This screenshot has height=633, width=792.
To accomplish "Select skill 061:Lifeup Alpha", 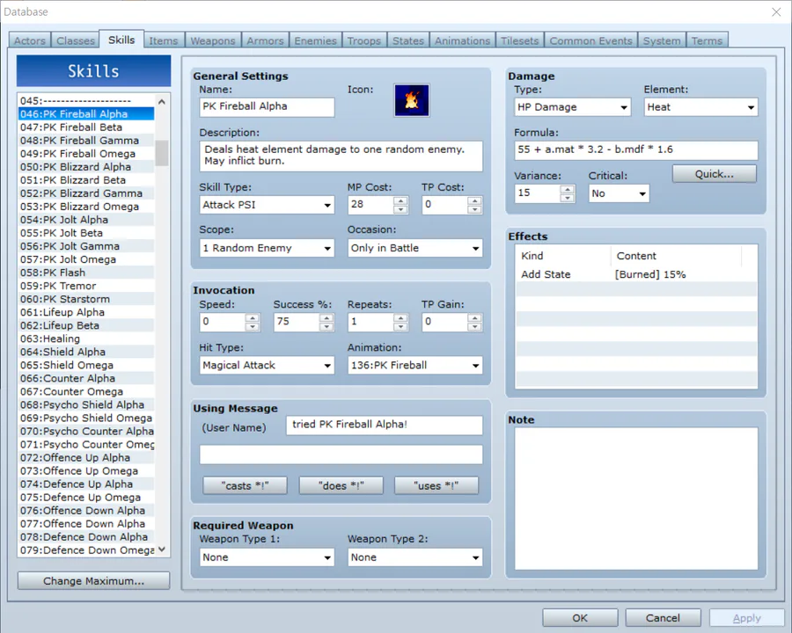I will pos(86,312).
